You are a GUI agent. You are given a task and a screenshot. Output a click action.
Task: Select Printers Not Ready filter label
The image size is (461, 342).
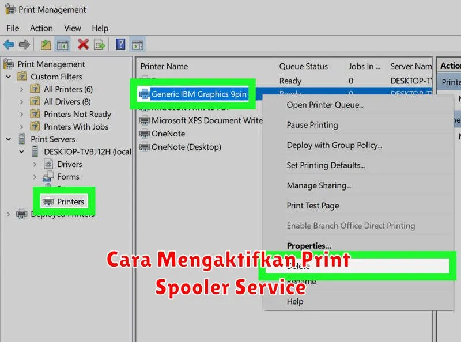[78, 115]
